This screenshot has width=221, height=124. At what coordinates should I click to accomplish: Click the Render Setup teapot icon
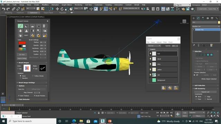pos(183,9)
